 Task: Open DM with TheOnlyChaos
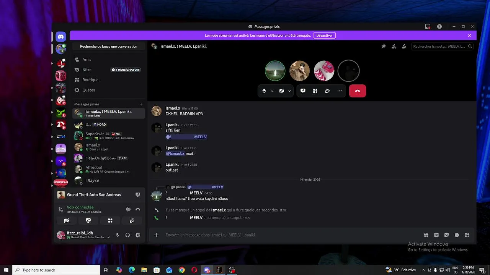[109, 158]
